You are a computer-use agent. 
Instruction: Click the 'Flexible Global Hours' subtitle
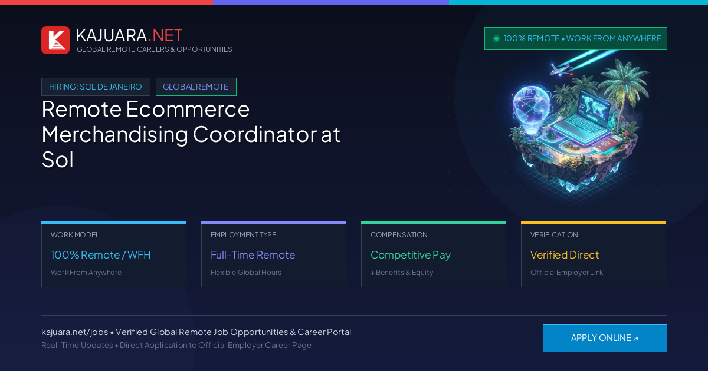(x=246, y=273)
